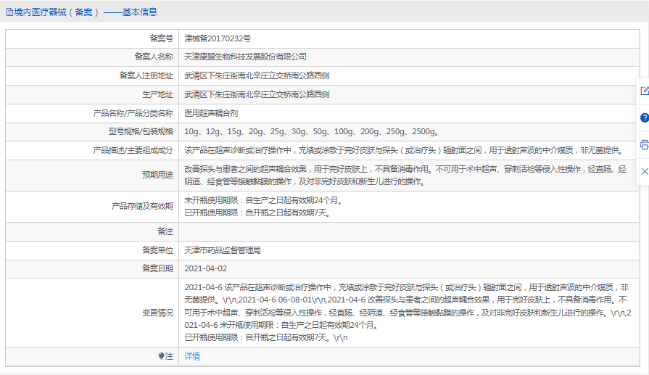The width and height of the screenshot is (649, 375).
Task: Close the side panel with X icon
Action: [x=645, y=171]
